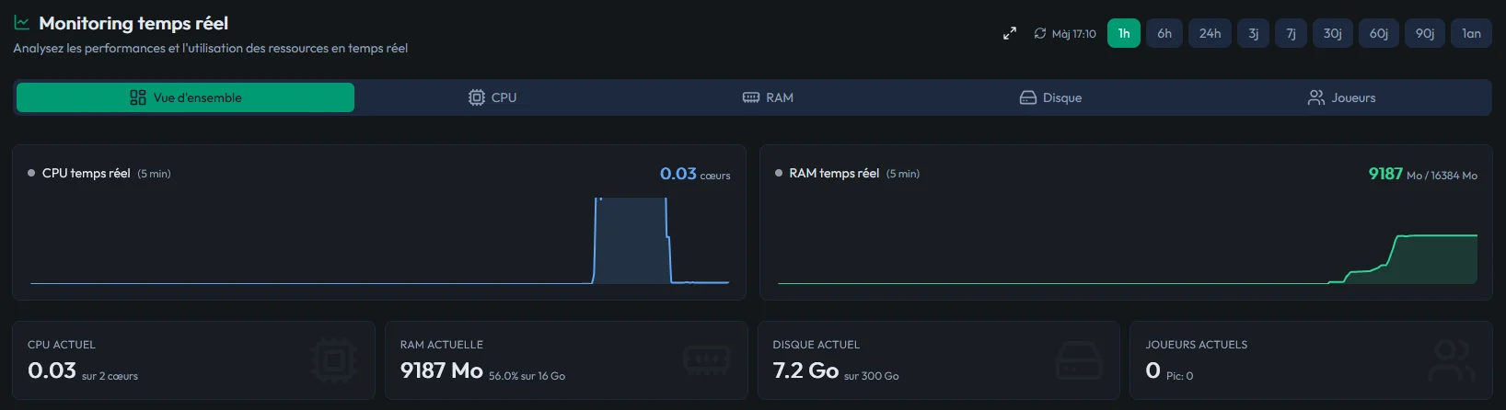Click the chart icon beside Monitoring temps réel
The image size is (1506, 410).
click(x=21, y=23)
